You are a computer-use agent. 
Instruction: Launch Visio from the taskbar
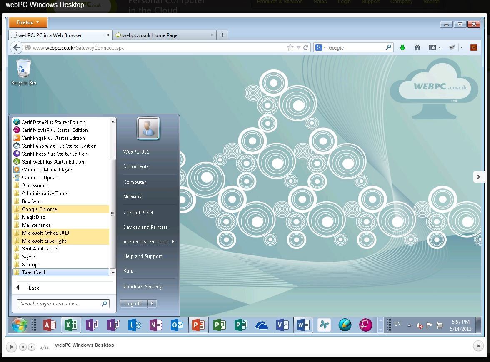[282, 325]
